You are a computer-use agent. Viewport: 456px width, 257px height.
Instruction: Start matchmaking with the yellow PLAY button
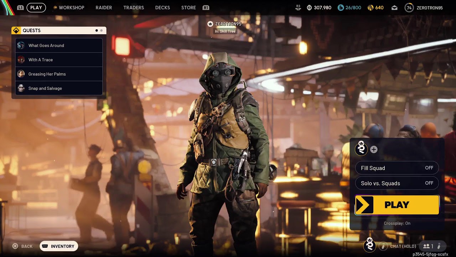397,205
